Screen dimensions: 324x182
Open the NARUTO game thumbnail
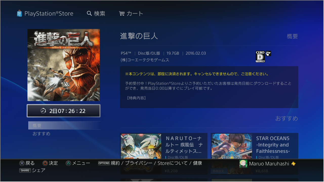tap(141, 146)
